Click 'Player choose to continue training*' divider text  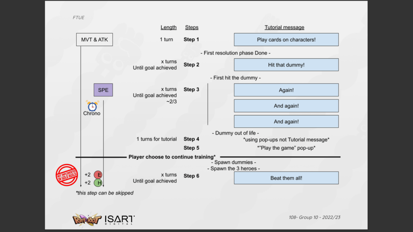click(x=172, y=157)
